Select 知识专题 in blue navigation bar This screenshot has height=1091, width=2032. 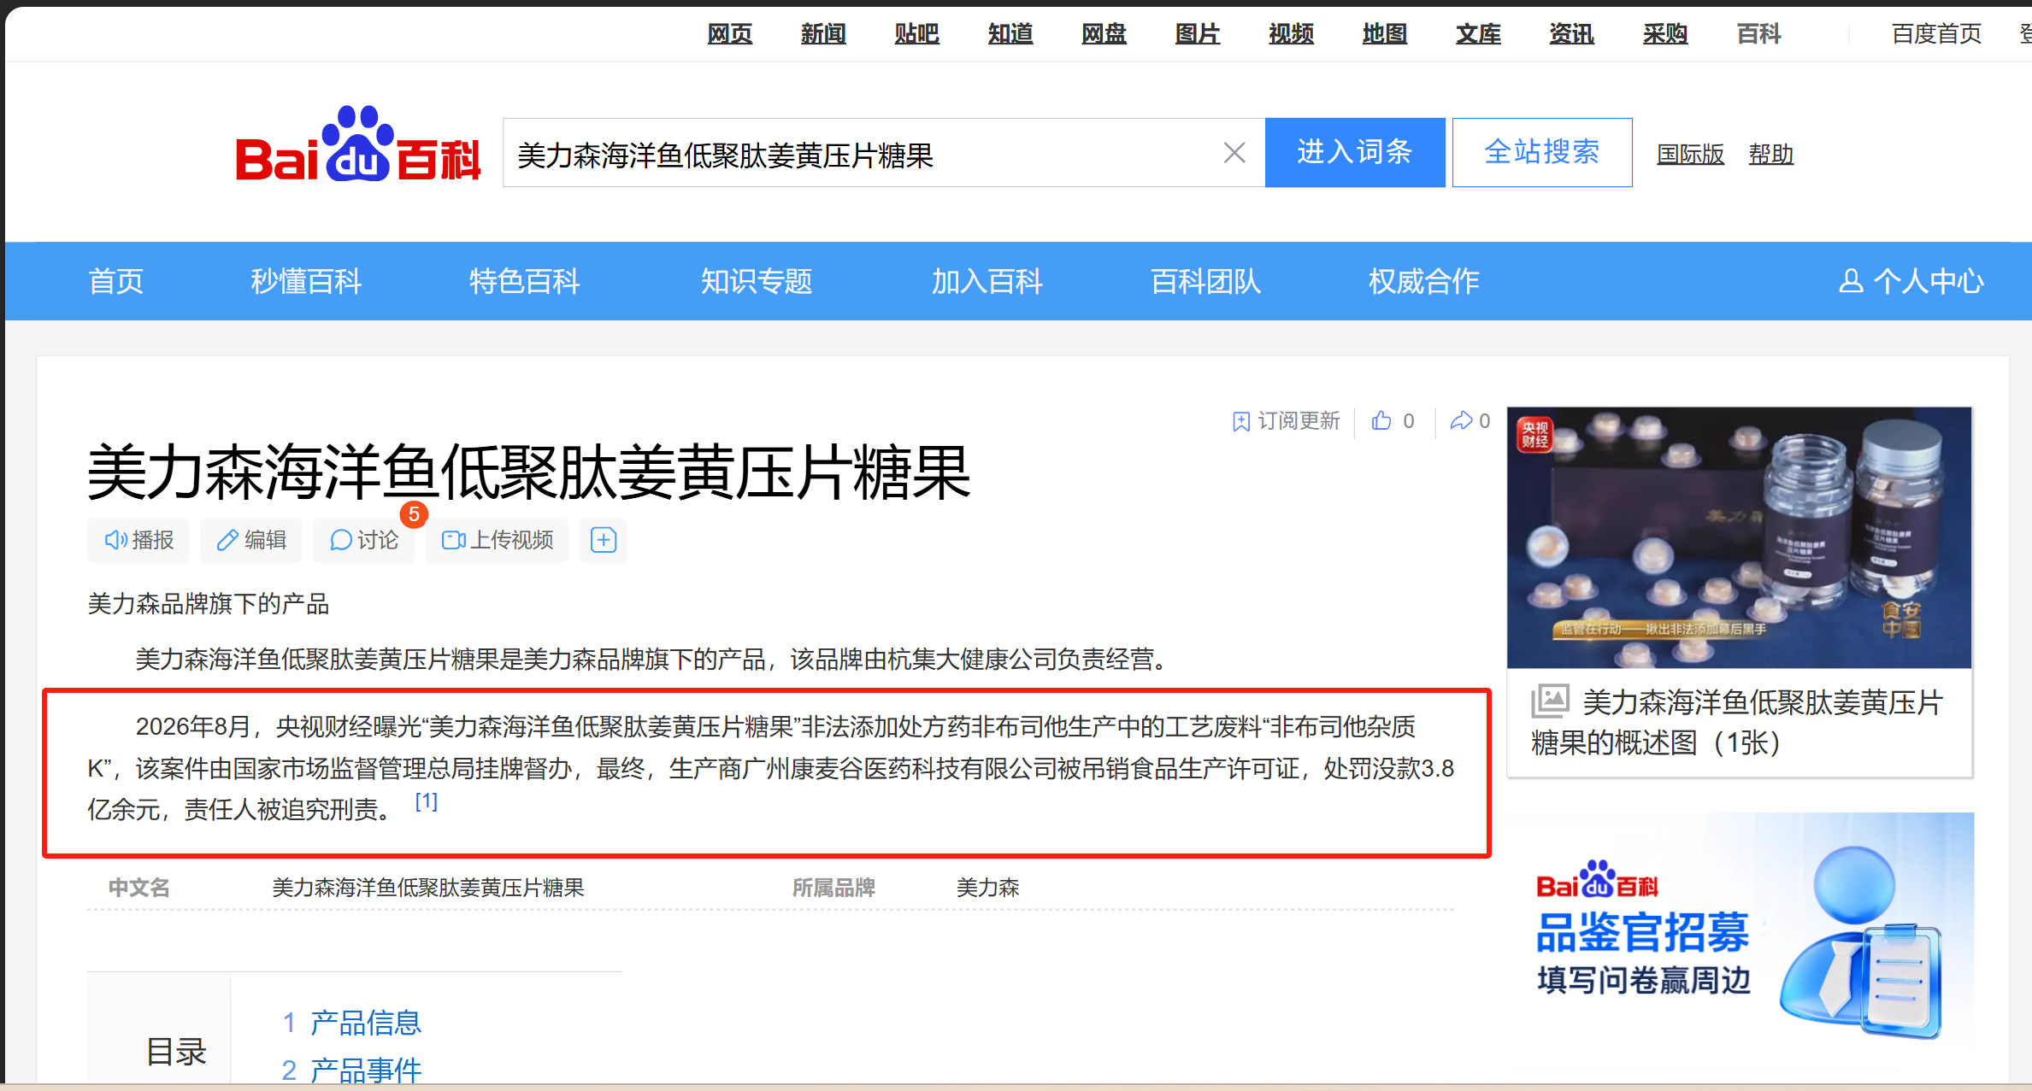click(x=757, y=281)
